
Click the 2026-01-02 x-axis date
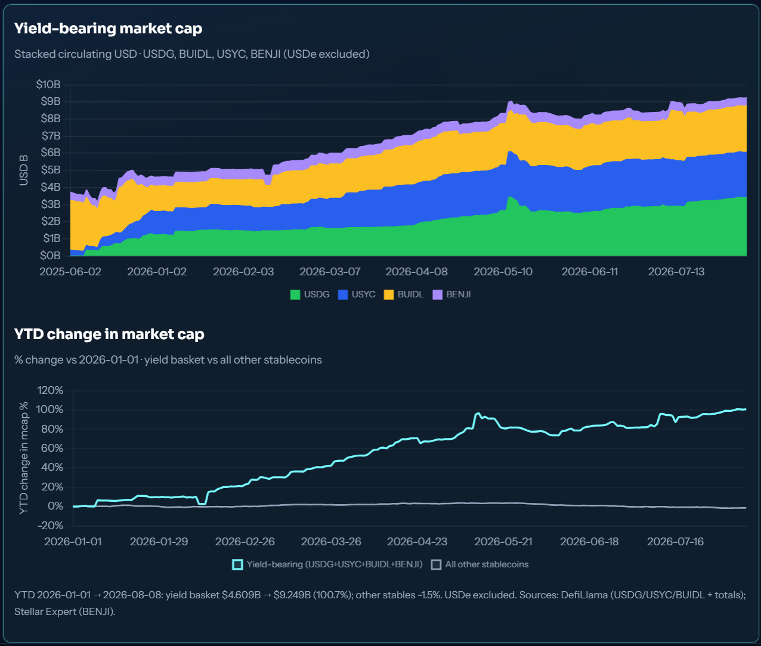[x=157, y=272]
